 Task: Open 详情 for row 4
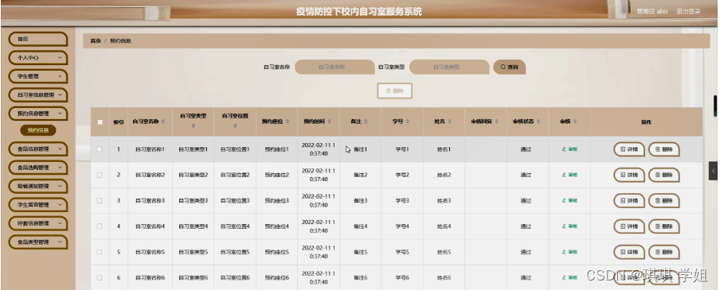click(629, 226)
